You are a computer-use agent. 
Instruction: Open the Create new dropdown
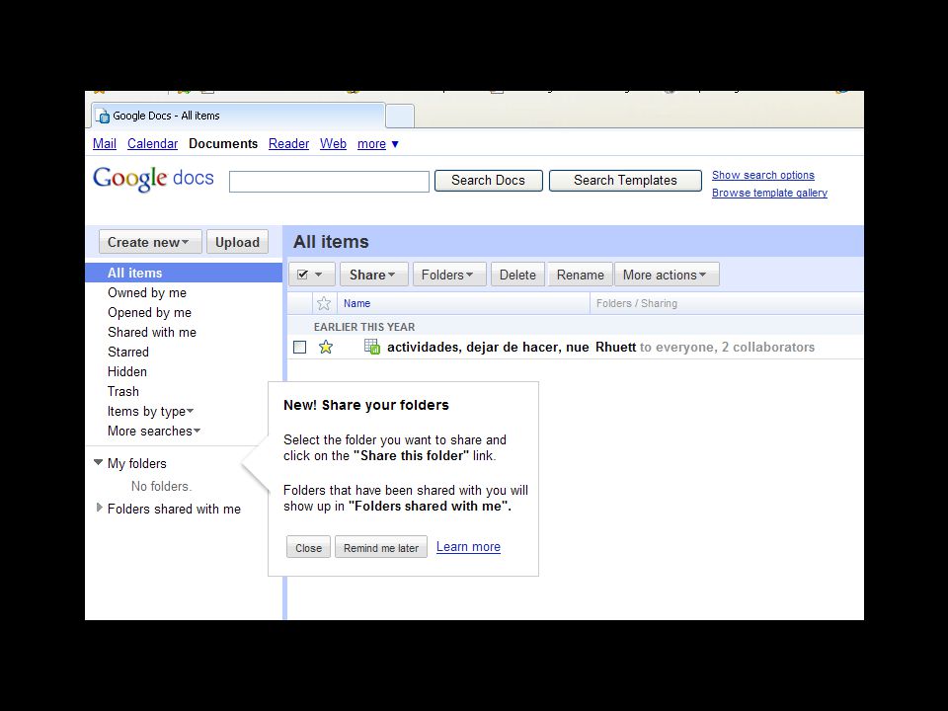pos(150,242)
